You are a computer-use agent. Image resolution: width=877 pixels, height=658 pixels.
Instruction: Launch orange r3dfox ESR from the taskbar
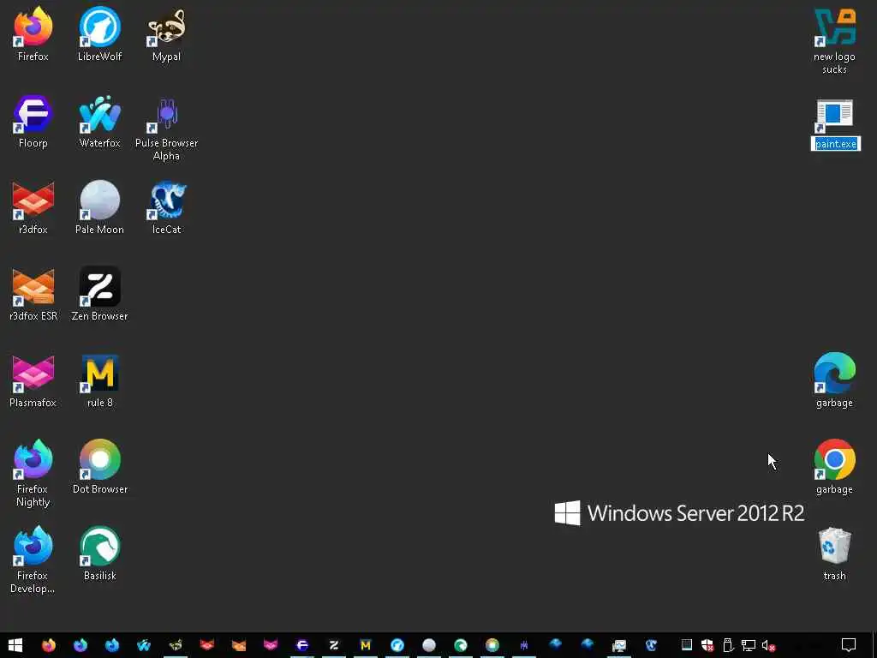click(239, 645)
